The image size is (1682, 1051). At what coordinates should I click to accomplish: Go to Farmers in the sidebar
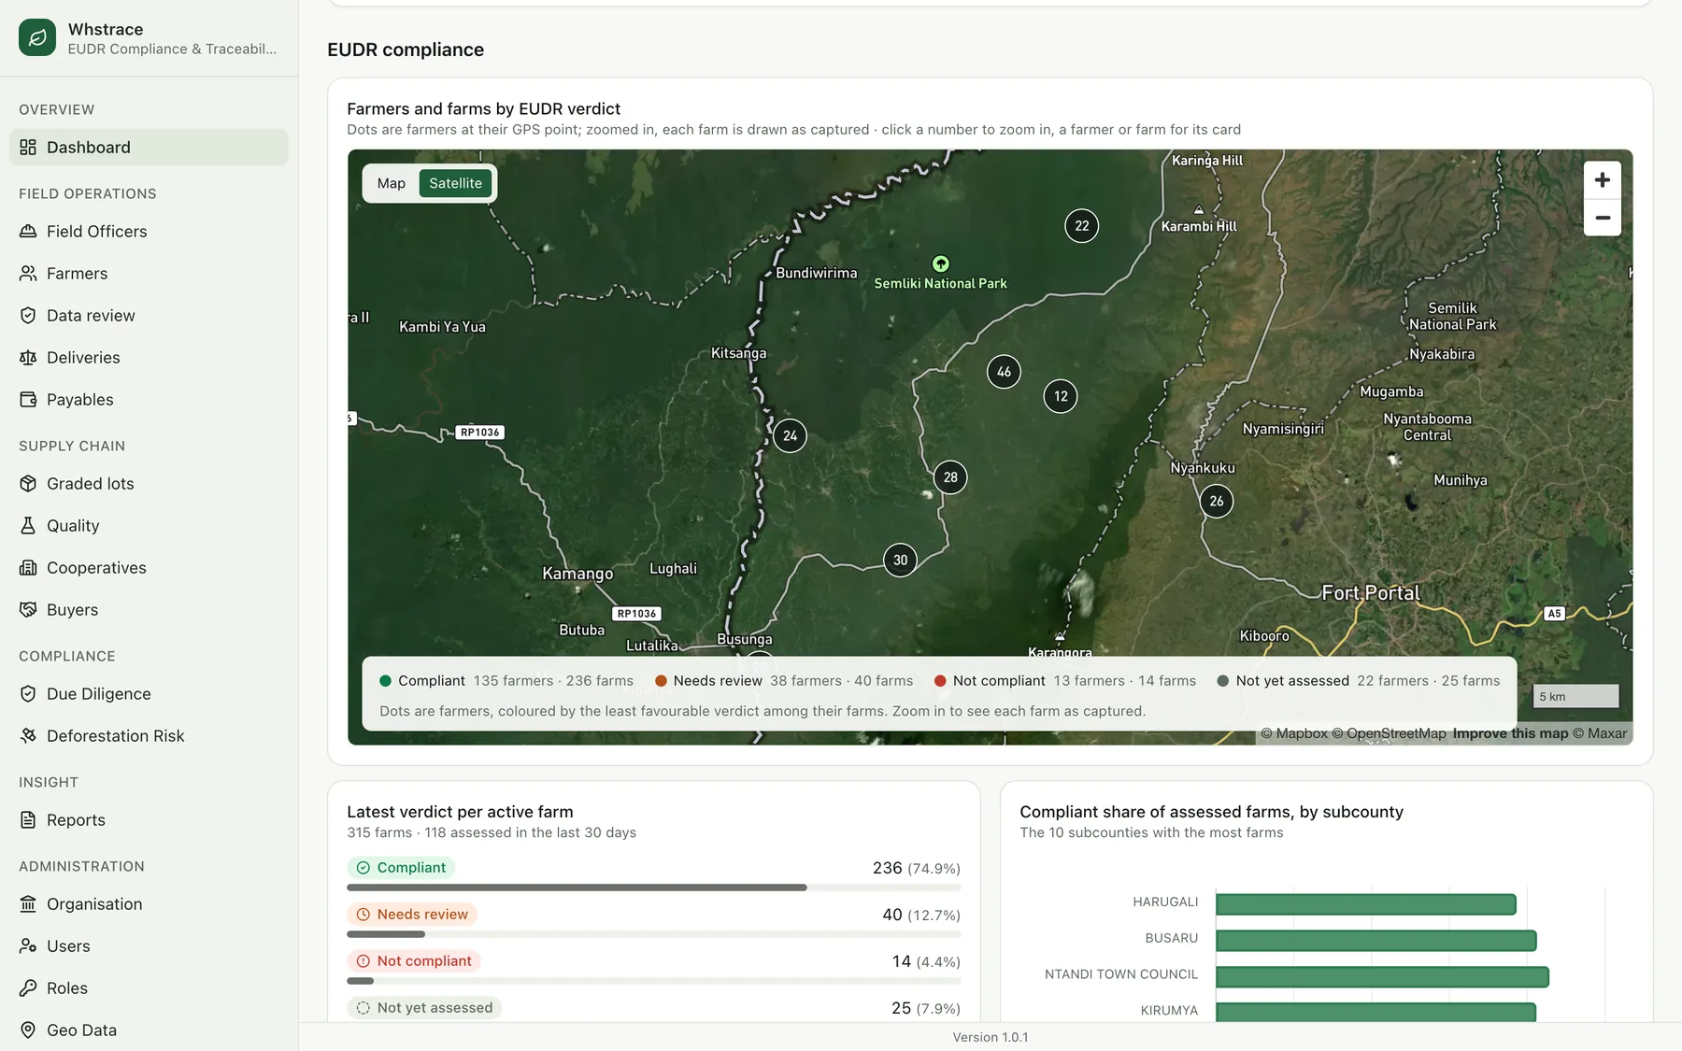click(149, 274)
